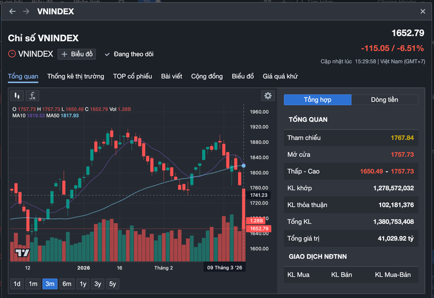Open chart settings gear
Image resolution: width=434 pixels, height=298 pixels.
(x=268, y=96)
